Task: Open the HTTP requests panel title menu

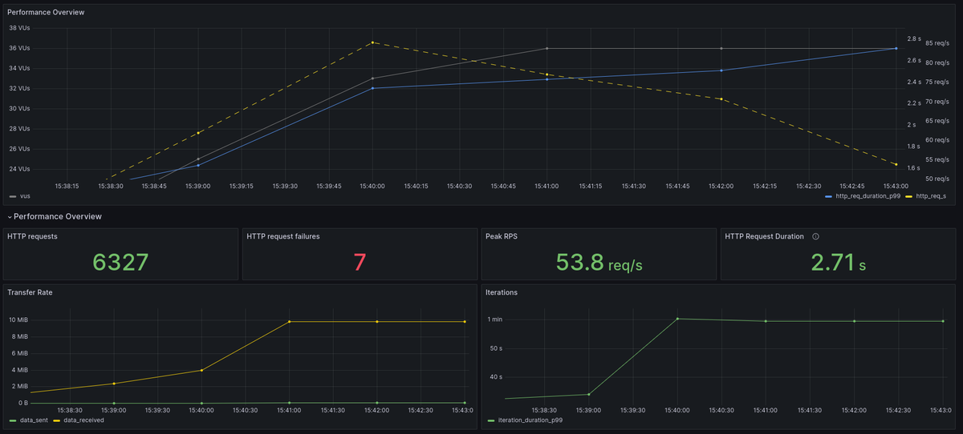Action: click(32, 236)
